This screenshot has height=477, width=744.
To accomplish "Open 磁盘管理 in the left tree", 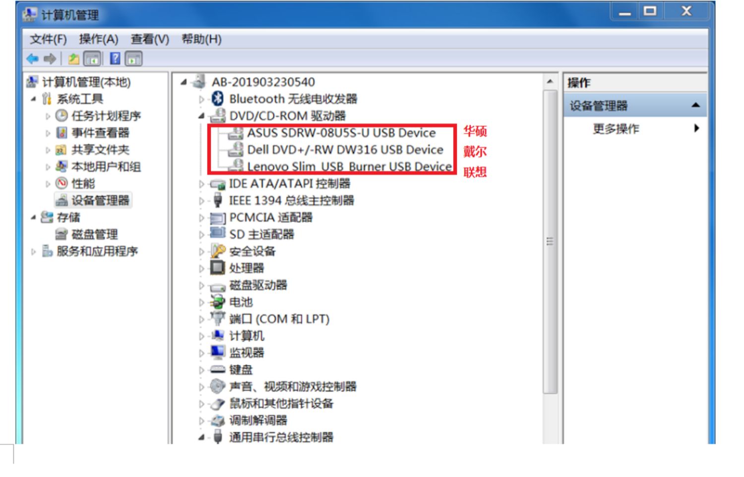I will click(94, 234).
